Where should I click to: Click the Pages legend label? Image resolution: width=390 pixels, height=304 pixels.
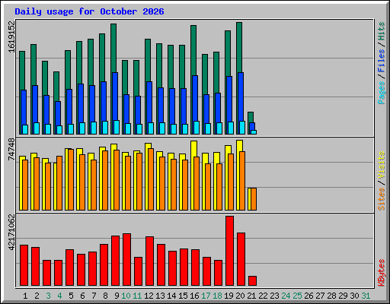point(382,93)
